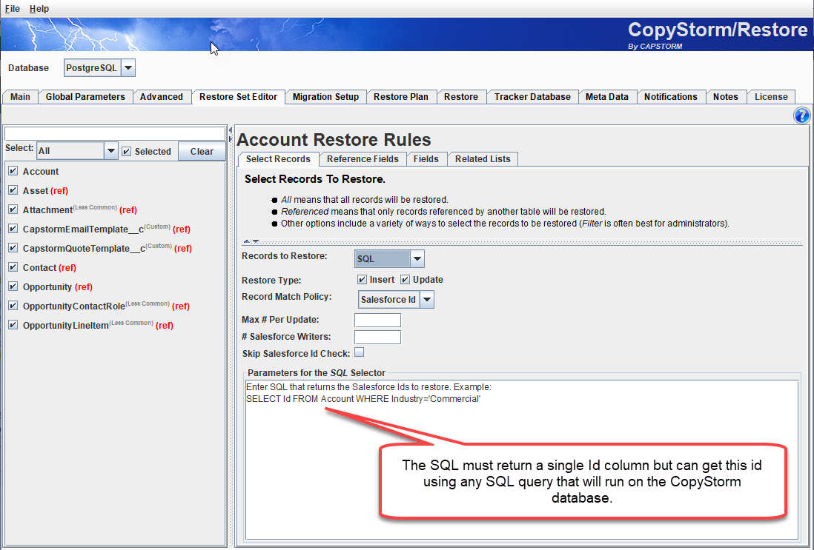Toggle the OpportunityContactRole checkbox
The height and width of the screenshot is (550, 814).
pos(13,305)
